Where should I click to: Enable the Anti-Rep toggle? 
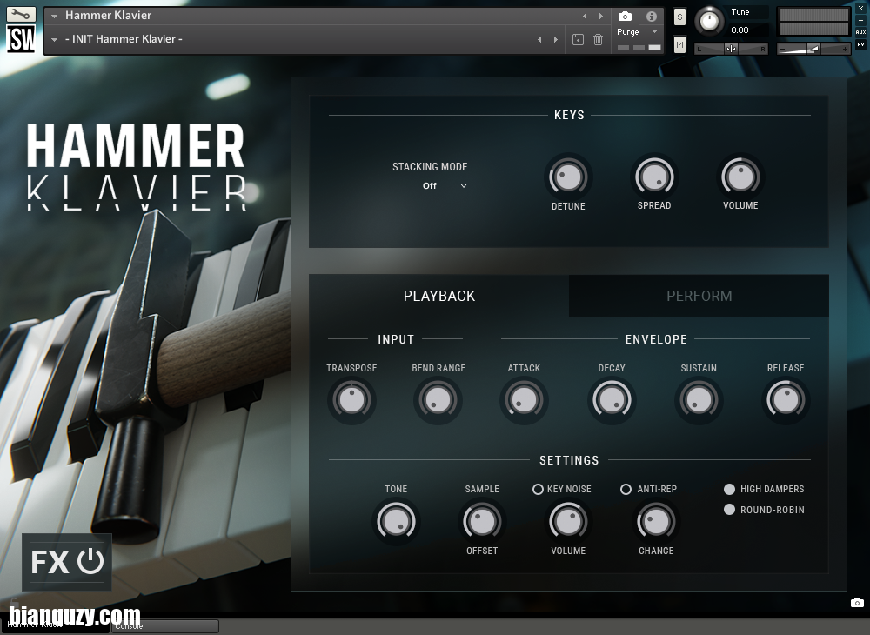click(x=626, y=489)
